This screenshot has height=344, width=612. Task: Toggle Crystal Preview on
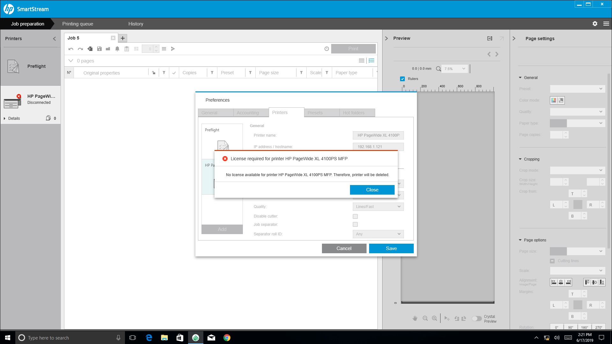(477, 318)
